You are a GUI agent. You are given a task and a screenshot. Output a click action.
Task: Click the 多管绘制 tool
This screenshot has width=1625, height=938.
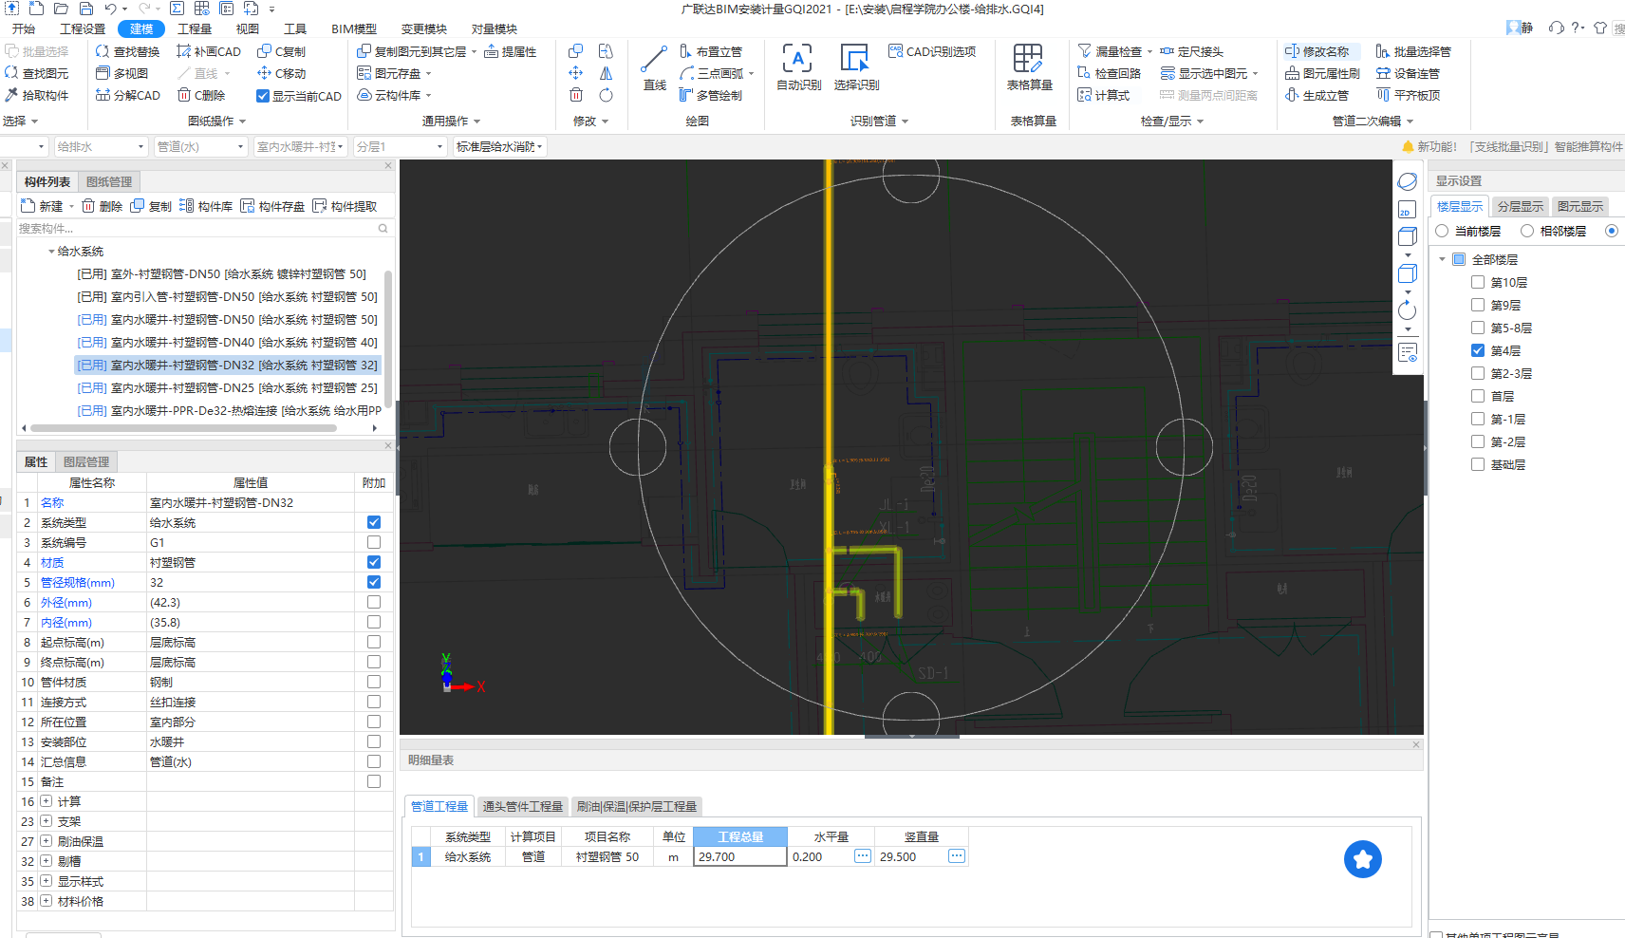711,95
